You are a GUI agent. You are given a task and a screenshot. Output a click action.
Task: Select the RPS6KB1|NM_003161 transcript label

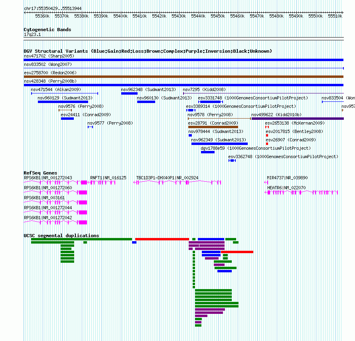44,198
